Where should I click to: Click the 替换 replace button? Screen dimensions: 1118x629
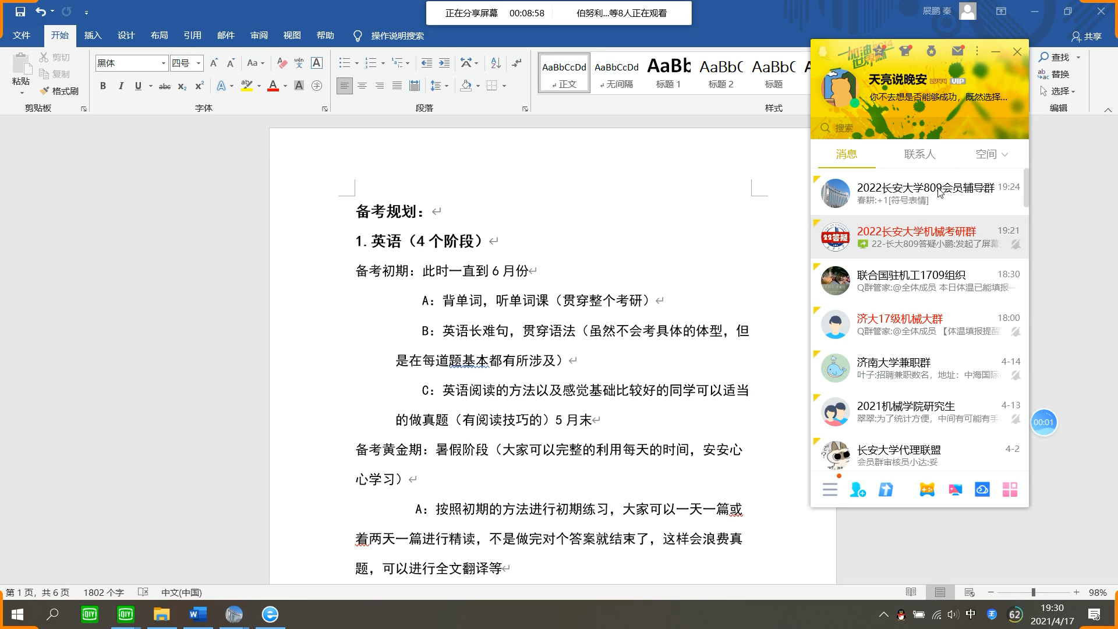click(x=1055, y=74)
